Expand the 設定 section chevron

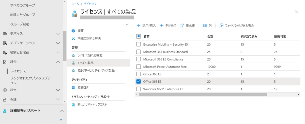coord(58,90)
